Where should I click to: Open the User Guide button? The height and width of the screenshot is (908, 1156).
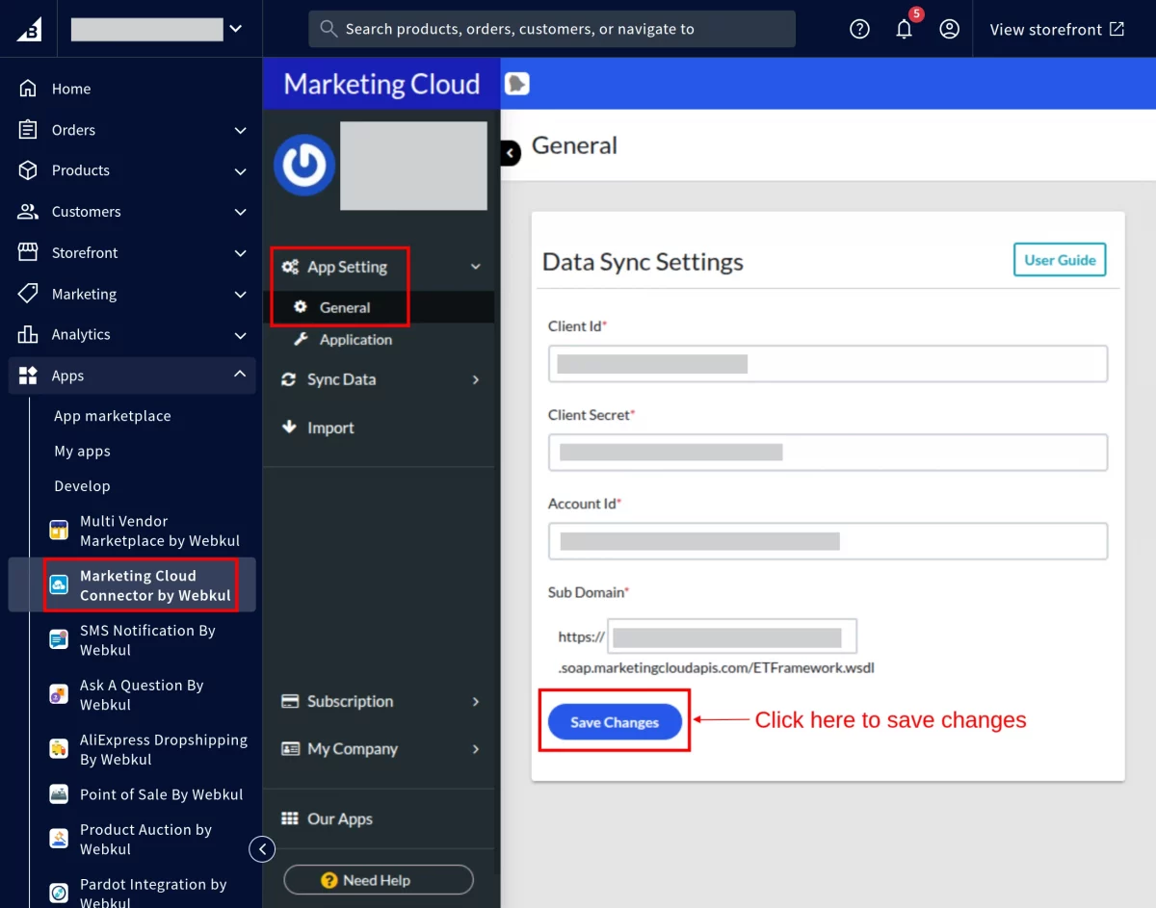tap(1060, 260)
